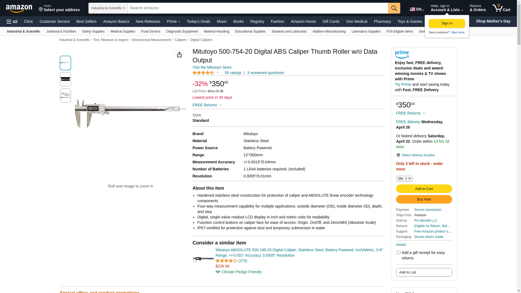521x293 pixels.
Task: Expand the Industrial & Scientific search category dropdown
Action: [x=108, y=8]
